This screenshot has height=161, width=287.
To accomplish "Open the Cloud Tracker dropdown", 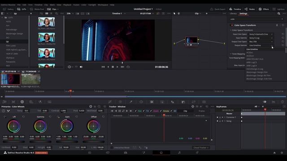I will pyautogui.click(x=201, y=148).
